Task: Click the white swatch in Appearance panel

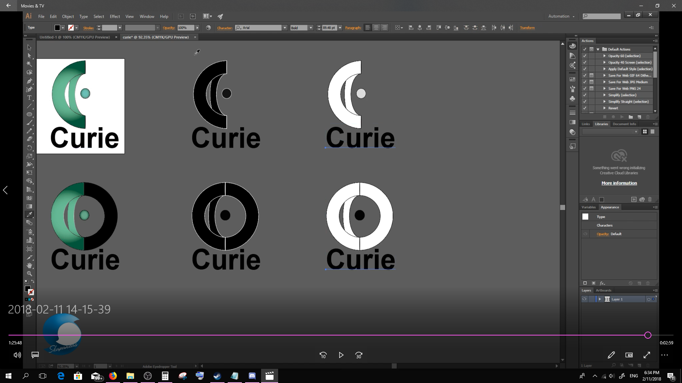Action: 585,217
